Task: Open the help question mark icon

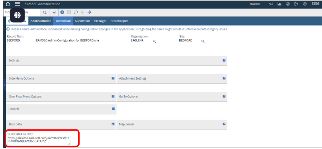Action: [305, 4]
